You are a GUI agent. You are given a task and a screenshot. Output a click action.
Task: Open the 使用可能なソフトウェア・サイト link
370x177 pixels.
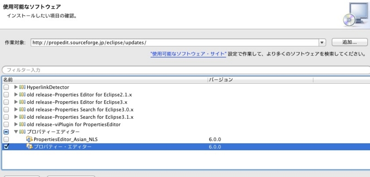188,54
